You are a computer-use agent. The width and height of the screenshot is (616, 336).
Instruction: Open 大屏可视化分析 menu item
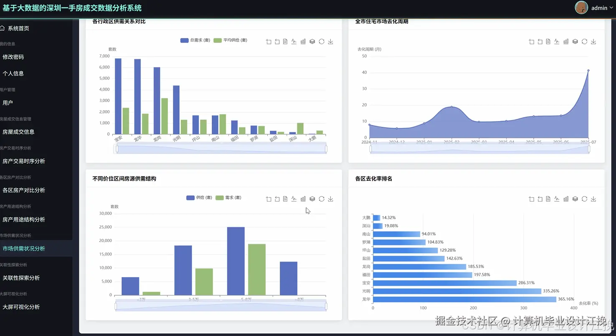tap(36, 307)
